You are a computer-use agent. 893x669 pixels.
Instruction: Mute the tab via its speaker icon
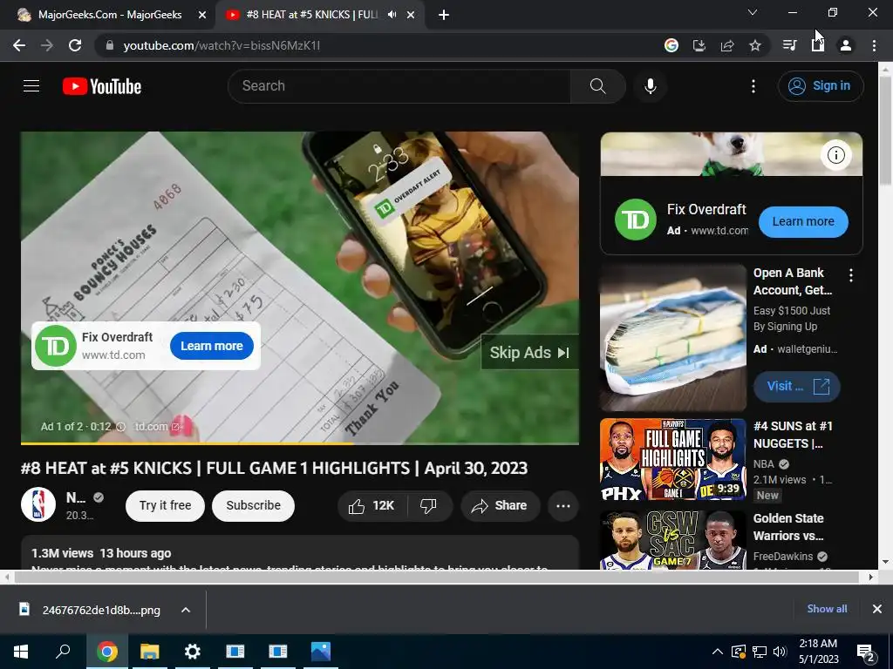point(392,15)
